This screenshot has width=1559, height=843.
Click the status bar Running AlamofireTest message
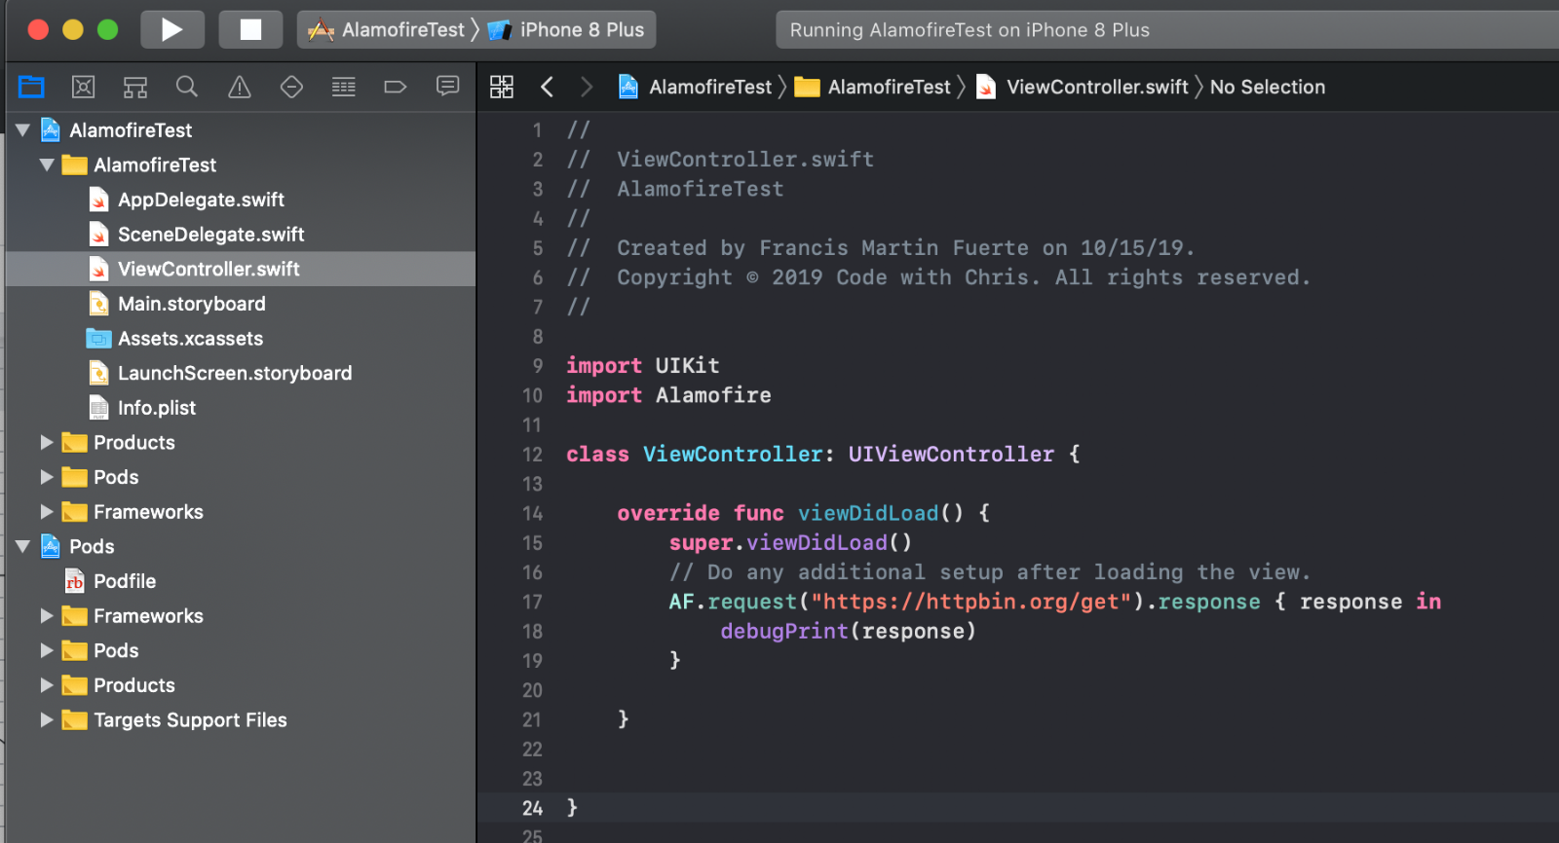pyautogui.click(x=970, y=30)
